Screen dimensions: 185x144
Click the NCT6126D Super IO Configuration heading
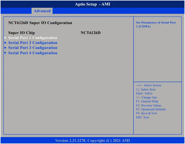[40, 23]
